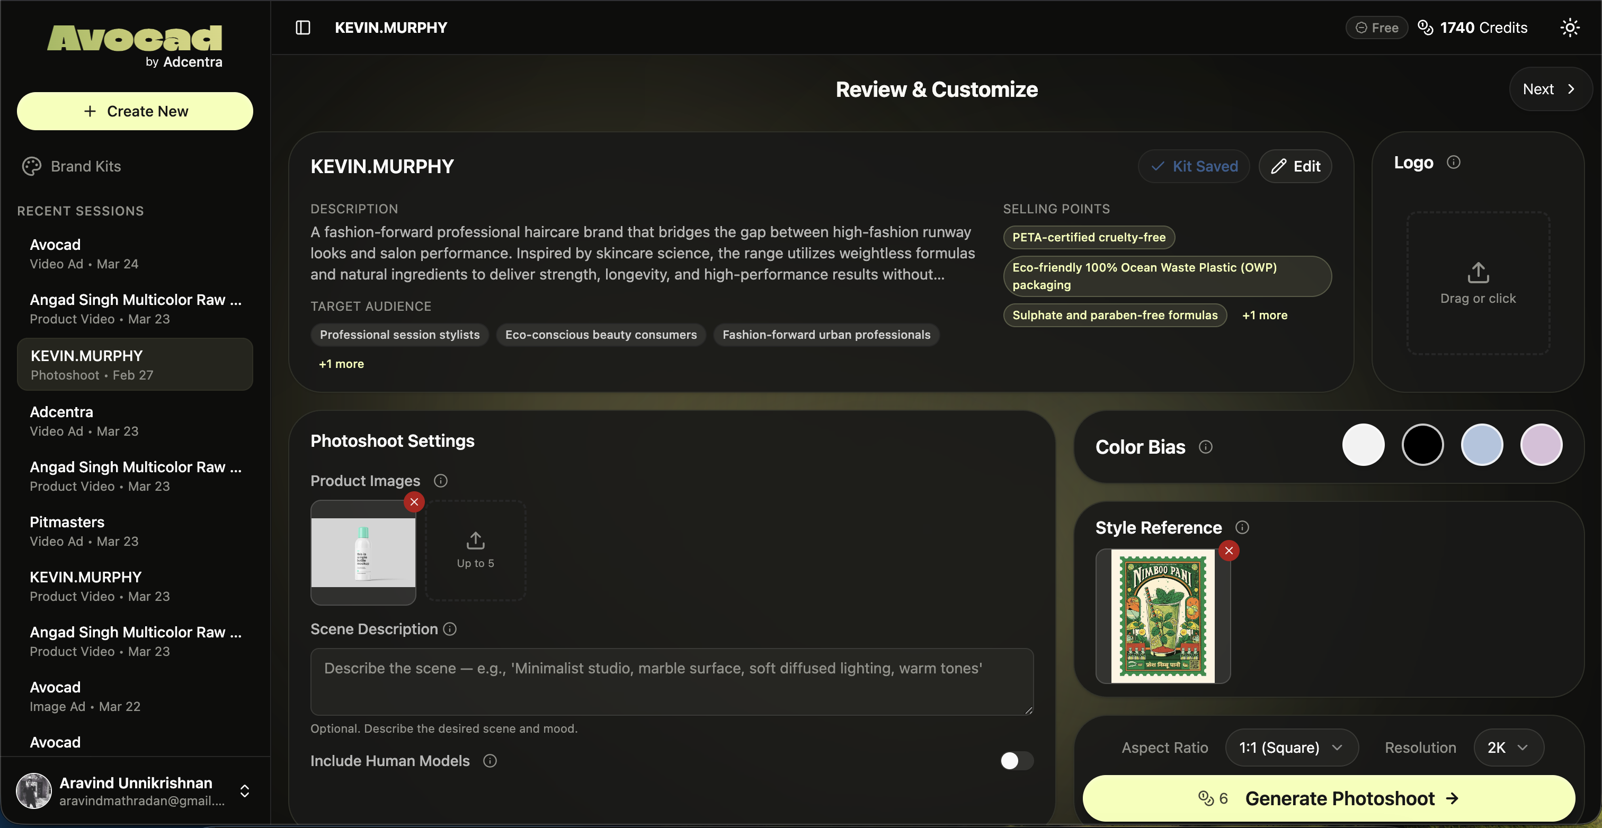Click the Logo info icon
Screen dimensions: 1602x828
(1453, 162)
